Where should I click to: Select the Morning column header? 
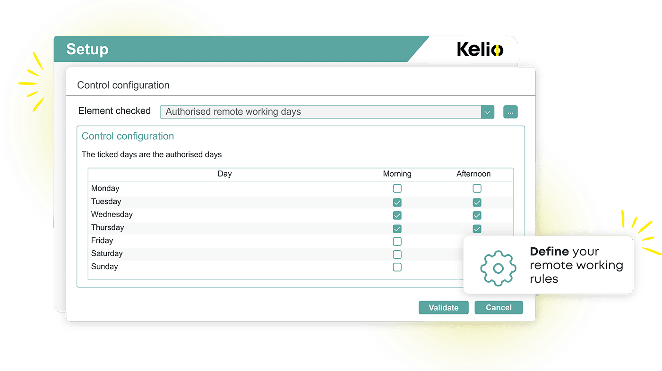(397, 174)
